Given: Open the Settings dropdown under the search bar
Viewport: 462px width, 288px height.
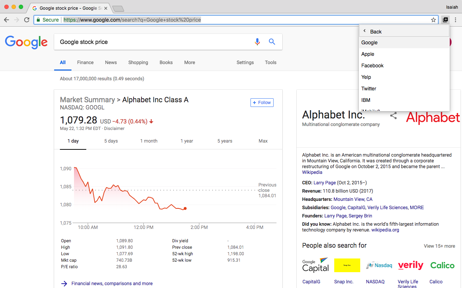Looking at the screenshot, I should click(245, 62).
